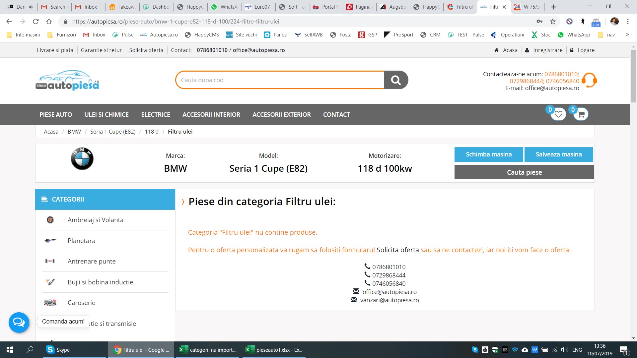The height and width of the screenshot is (358, 637).
Task: Open a new browser tab
Action: click(x=553, y=7)
